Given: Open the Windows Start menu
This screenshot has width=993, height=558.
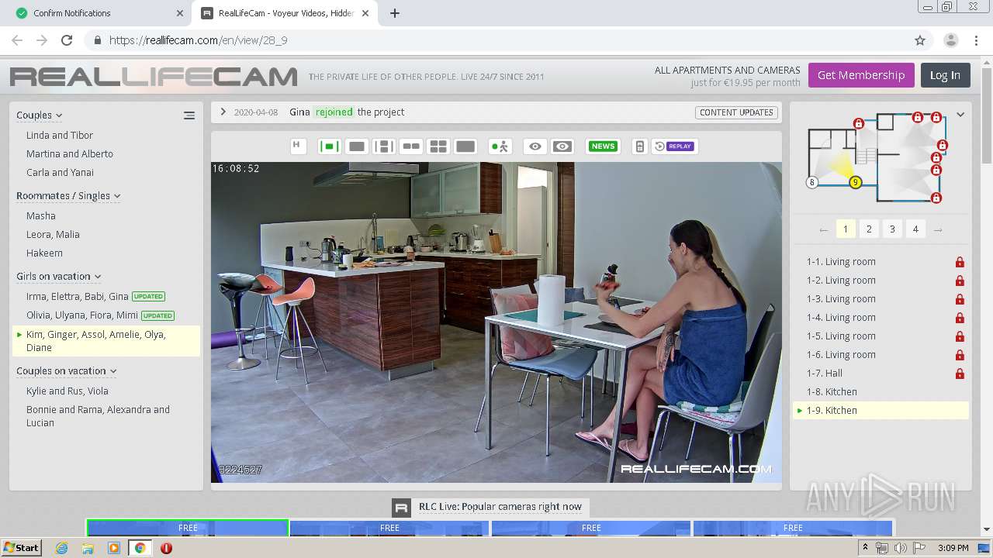Looking at the screenshot, I should [21, 548].
